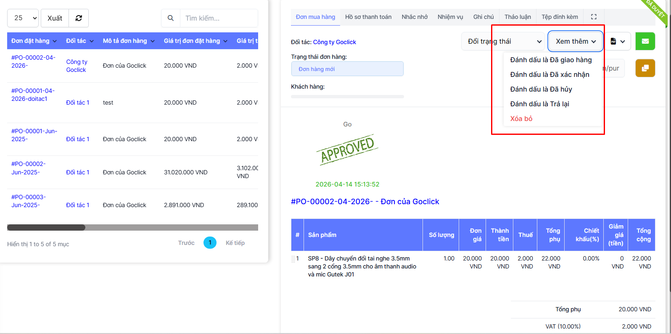Select Đánh dấu là Đã hủy

coord(541,89)
